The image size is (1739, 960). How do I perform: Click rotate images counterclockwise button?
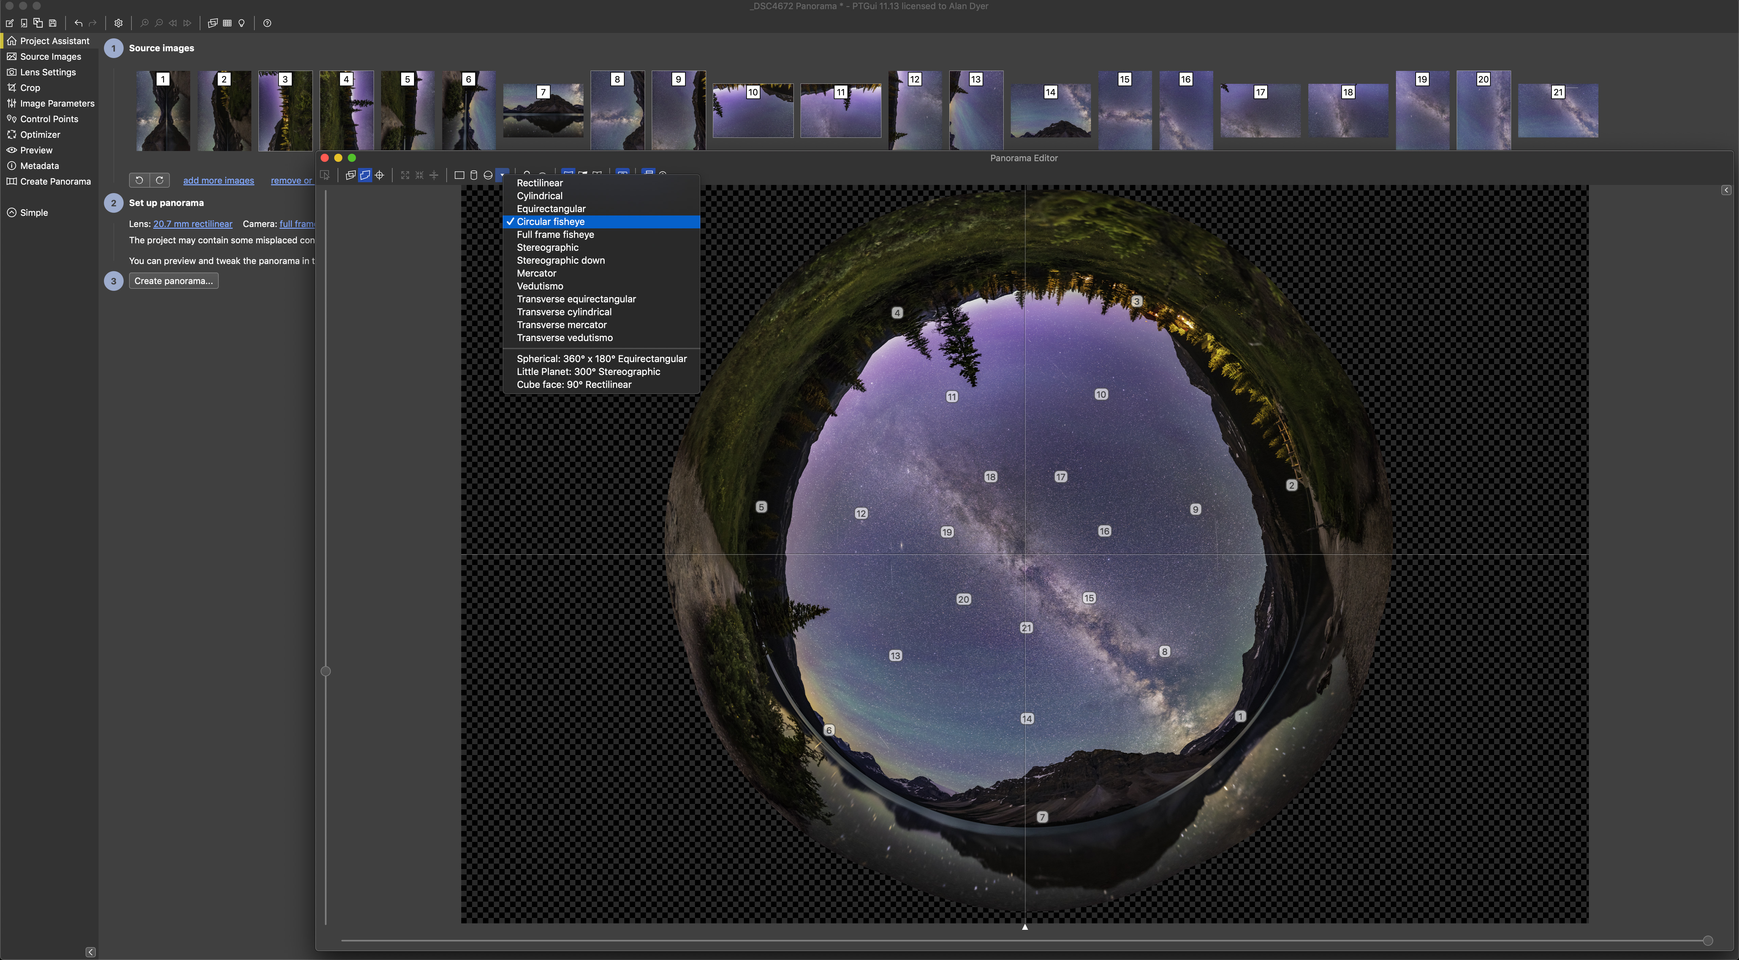pos(139,180)
